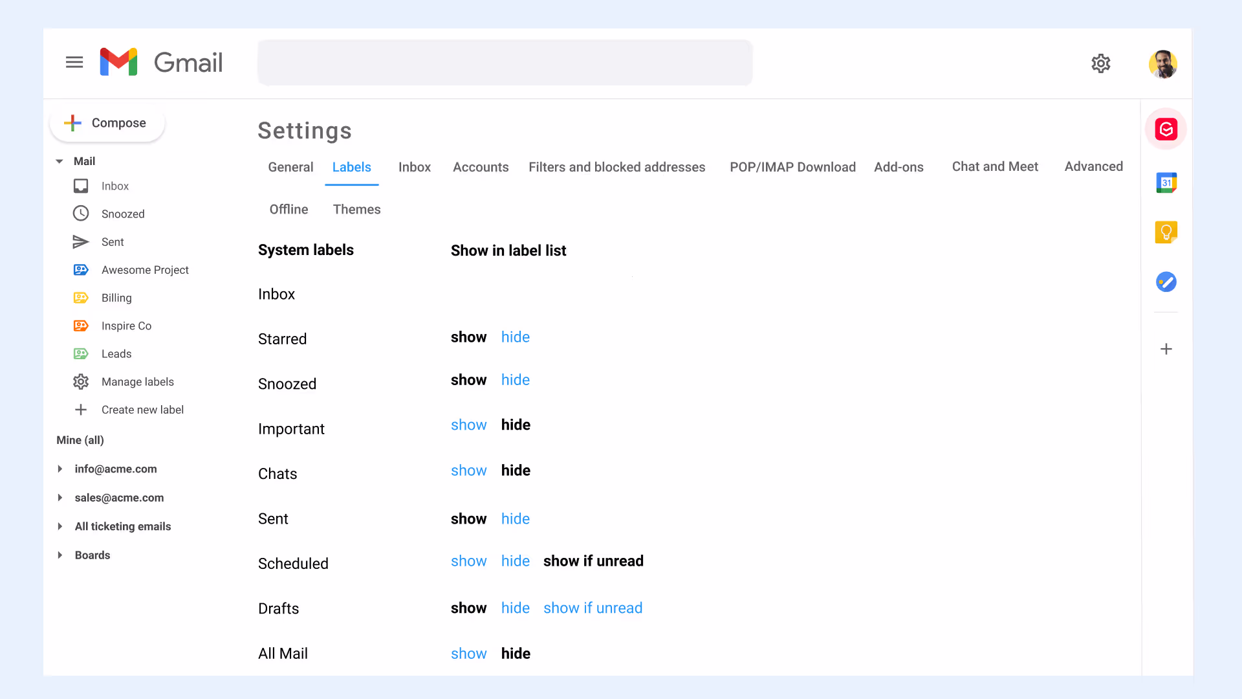1242x699 pixels.
Task: Open Google Tasks checkmark icon
Action: (x=1166, y=282)
